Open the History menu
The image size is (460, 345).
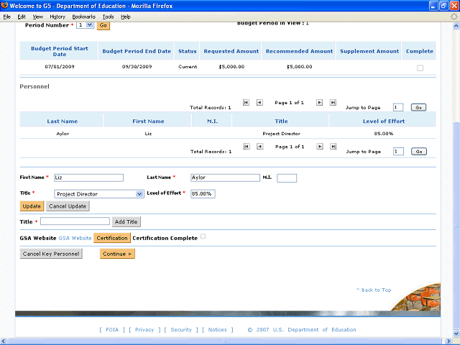click(x=57, y=16)
